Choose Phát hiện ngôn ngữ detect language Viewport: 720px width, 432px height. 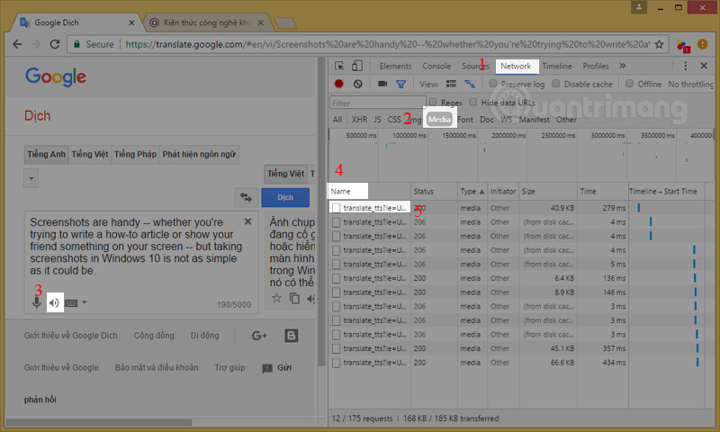pyautogui.click(x=199, y=154)
